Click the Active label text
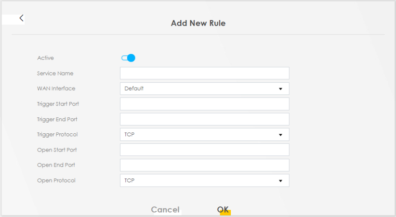 45,58
